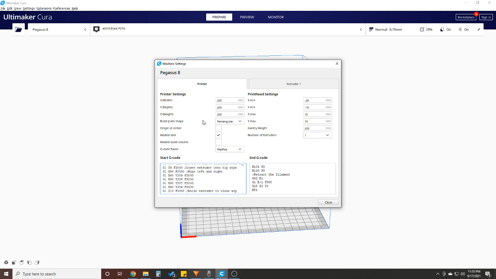Viewport: 496px width, 279px height.
Task: Click the Gantry Height input field
Action: click(317, 128)
